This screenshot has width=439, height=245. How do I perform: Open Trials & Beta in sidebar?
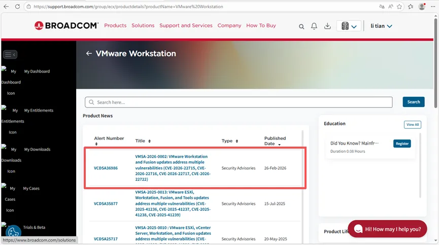(34, 227)
